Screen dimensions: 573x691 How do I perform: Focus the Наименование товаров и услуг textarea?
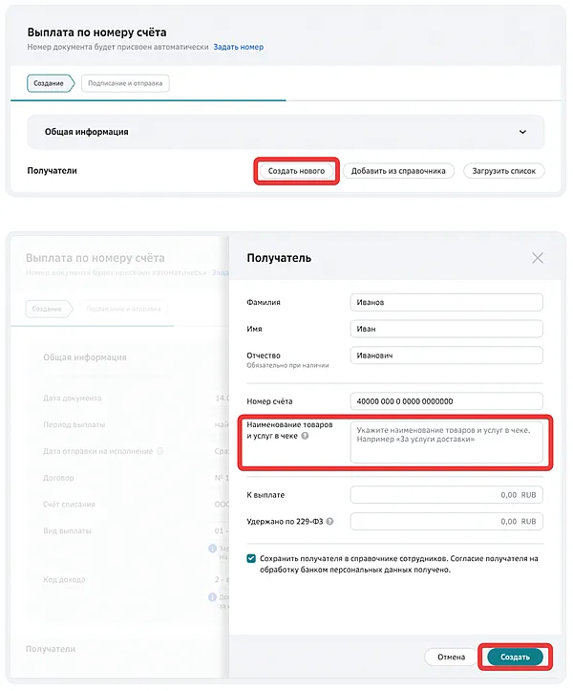pyautogui.click(x=446, y=442)
